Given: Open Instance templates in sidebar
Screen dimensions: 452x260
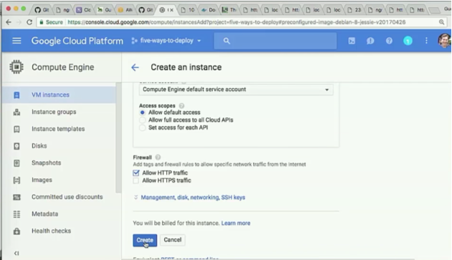Looking at the screenshot, I should [58, 129].
